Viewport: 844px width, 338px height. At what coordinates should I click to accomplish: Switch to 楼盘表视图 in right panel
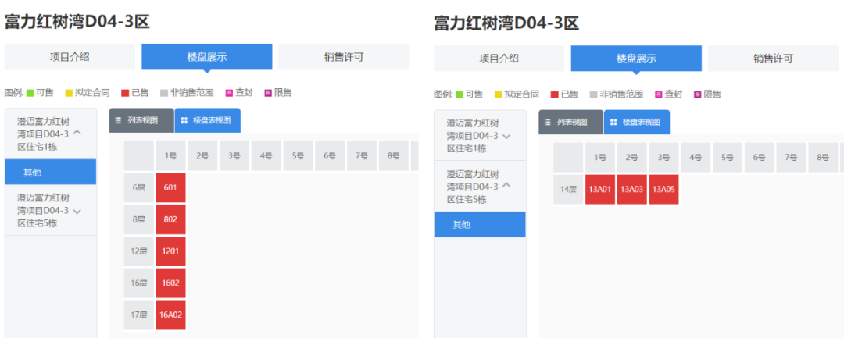pyautogui.click(x=637, y=122)
